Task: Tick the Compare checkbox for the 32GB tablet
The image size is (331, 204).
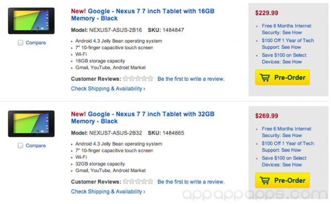Action: click(x=20, y=146)
